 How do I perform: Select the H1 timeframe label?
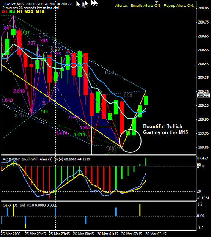(20, 11)
